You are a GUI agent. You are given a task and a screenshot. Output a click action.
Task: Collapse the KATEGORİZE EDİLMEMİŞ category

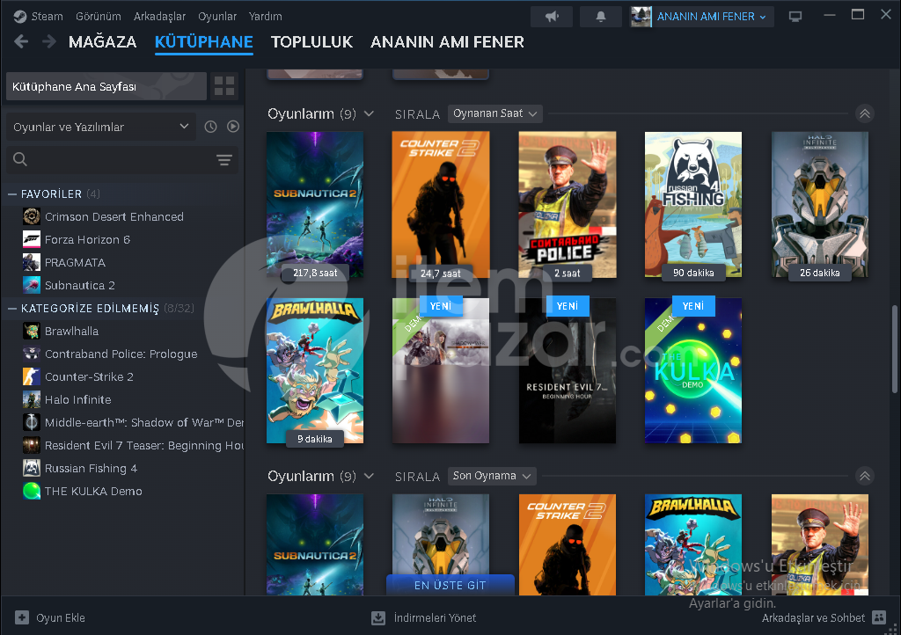pyautogui.click(x=12, y=309)
